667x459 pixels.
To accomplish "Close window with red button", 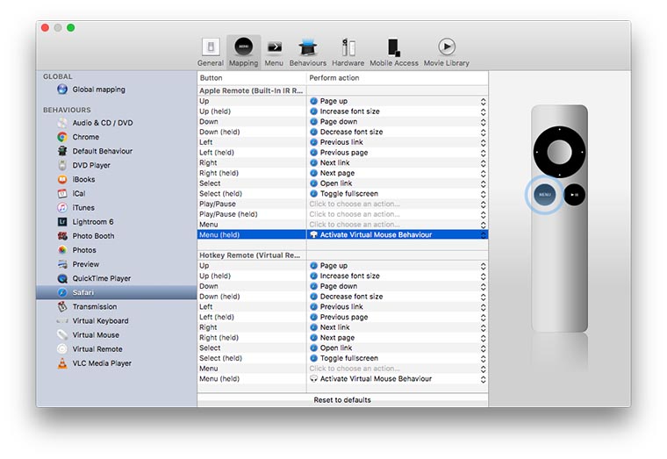I will click(x=45, y=28).
